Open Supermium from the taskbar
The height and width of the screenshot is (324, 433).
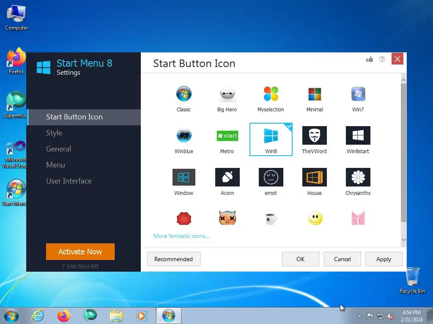90,316
